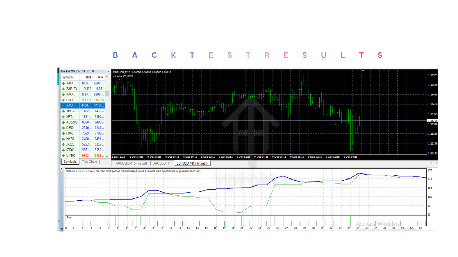Click the Market Watch scrollbar down arrow
The height and width of the screenshot is (257, 458).
pyautogui.click(x=107, y=156)
